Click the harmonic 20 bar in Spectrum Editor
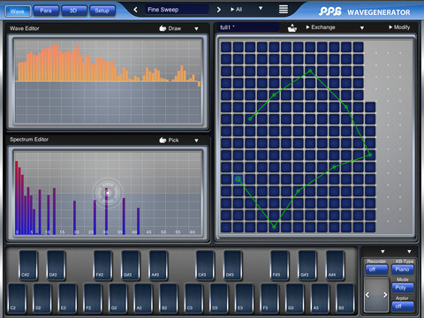The image size is (424, 318). pyautogui.click(x=74, y=217)
